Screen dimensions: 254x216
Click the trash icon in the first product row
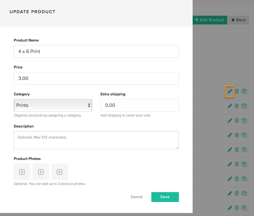[237, 92]
